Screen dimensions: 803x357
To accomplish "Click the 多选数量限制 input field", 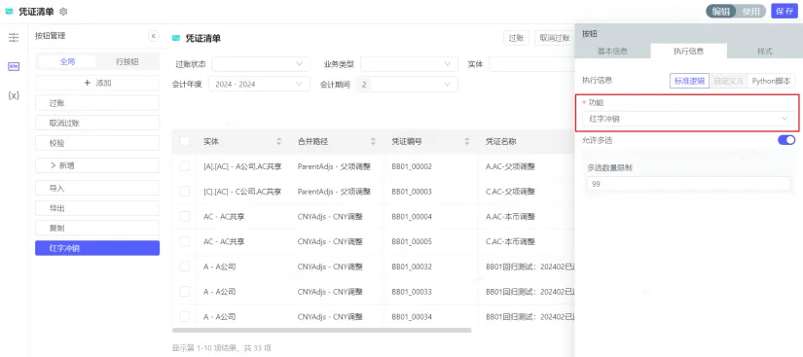I will point(689,184).
